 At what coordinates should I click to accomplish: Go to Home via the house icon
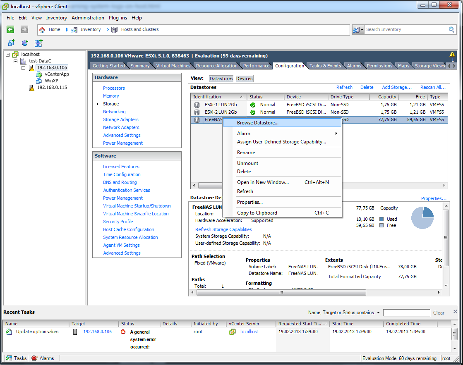point(42,29)
